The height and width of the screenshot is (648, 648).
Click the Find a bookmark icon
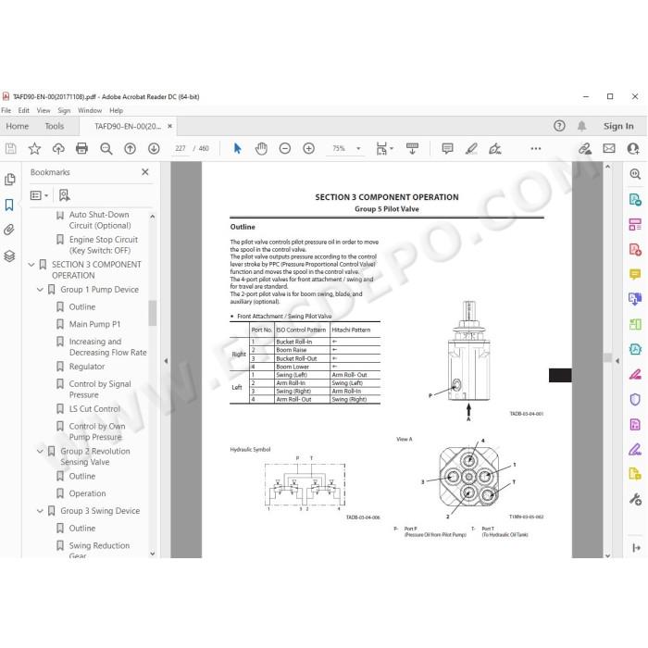click(64, 195)
